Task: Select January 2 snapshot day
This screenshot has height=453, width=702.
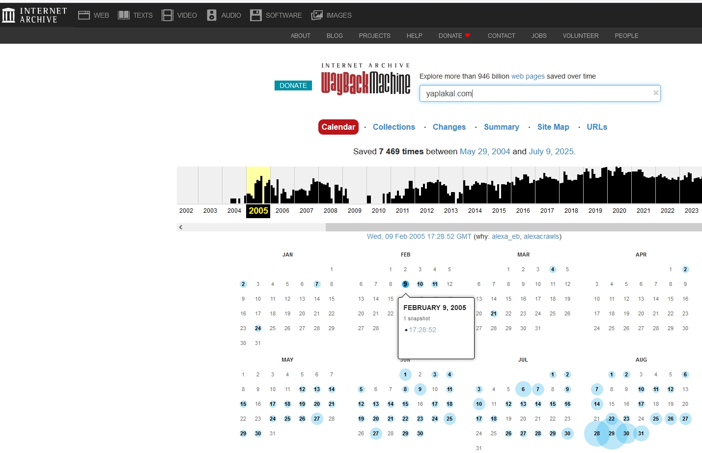Action: pyautogui.click(x=243, y=284)
